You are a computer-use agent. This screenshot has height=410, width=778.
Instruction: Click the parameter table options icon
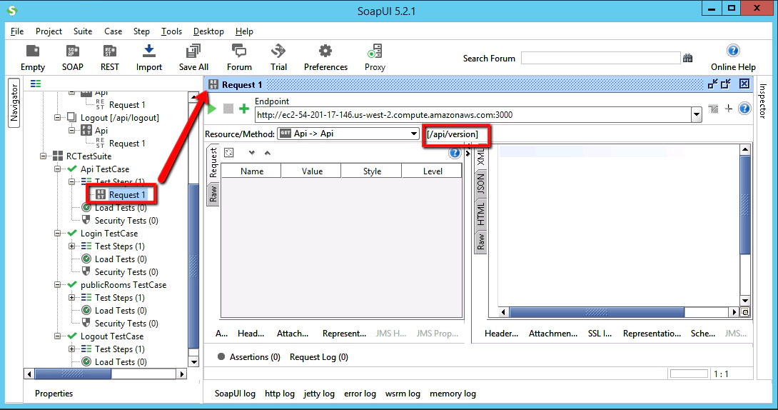228,153
